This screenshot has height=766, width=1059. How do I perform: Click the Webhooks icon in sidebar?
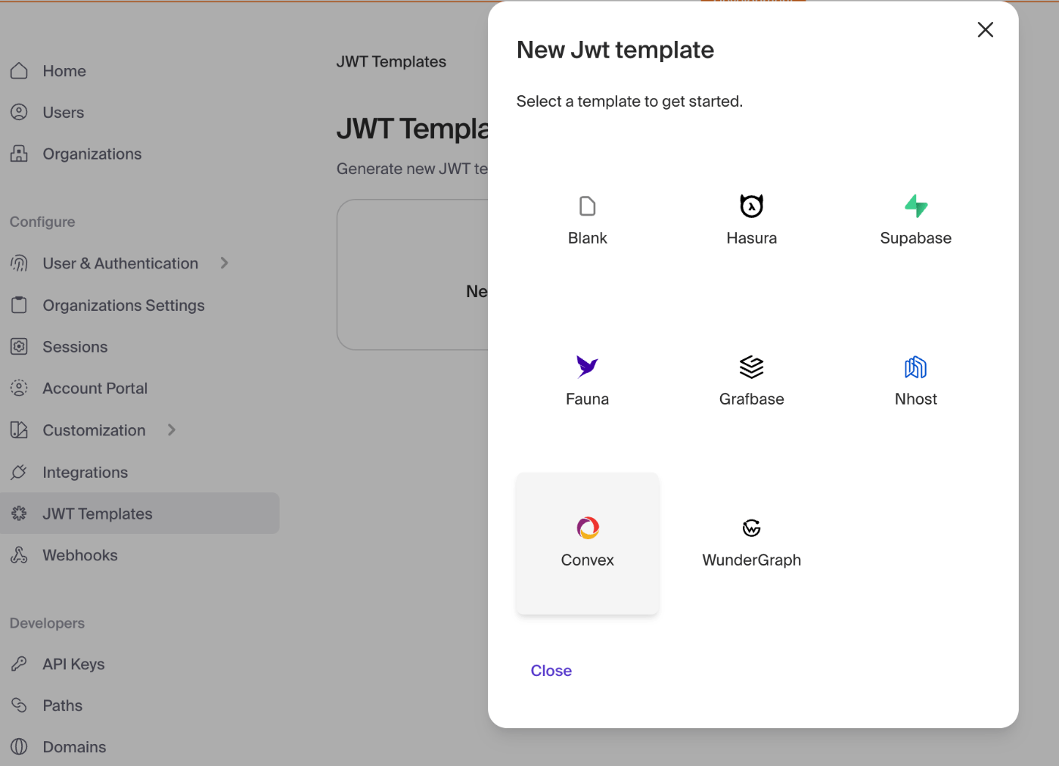[19, 555]
